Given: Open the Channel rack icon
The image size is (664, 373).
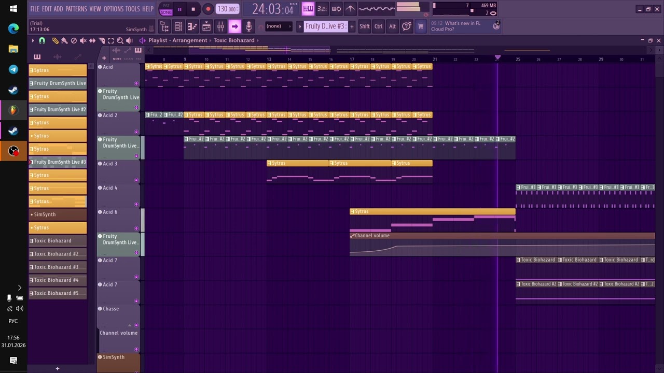Looking at the screenshot, I should tap(178, 26).
